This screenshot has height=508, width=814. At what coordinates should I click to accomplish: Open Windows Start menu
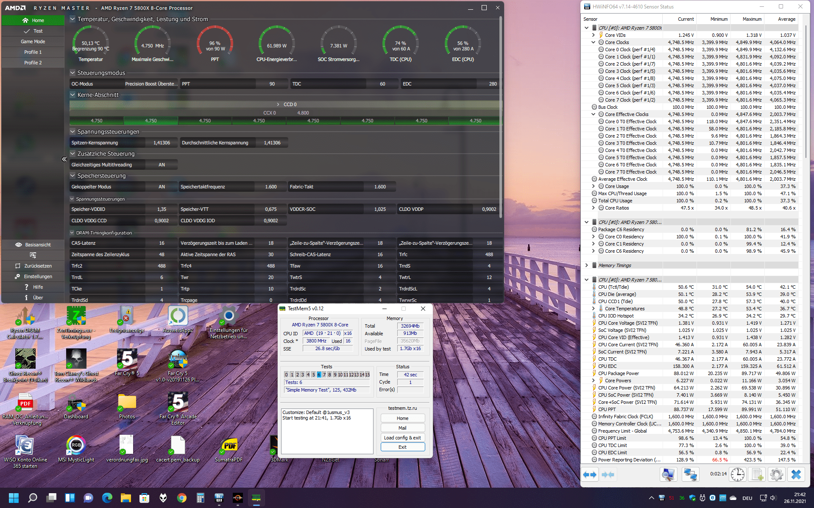14,498
